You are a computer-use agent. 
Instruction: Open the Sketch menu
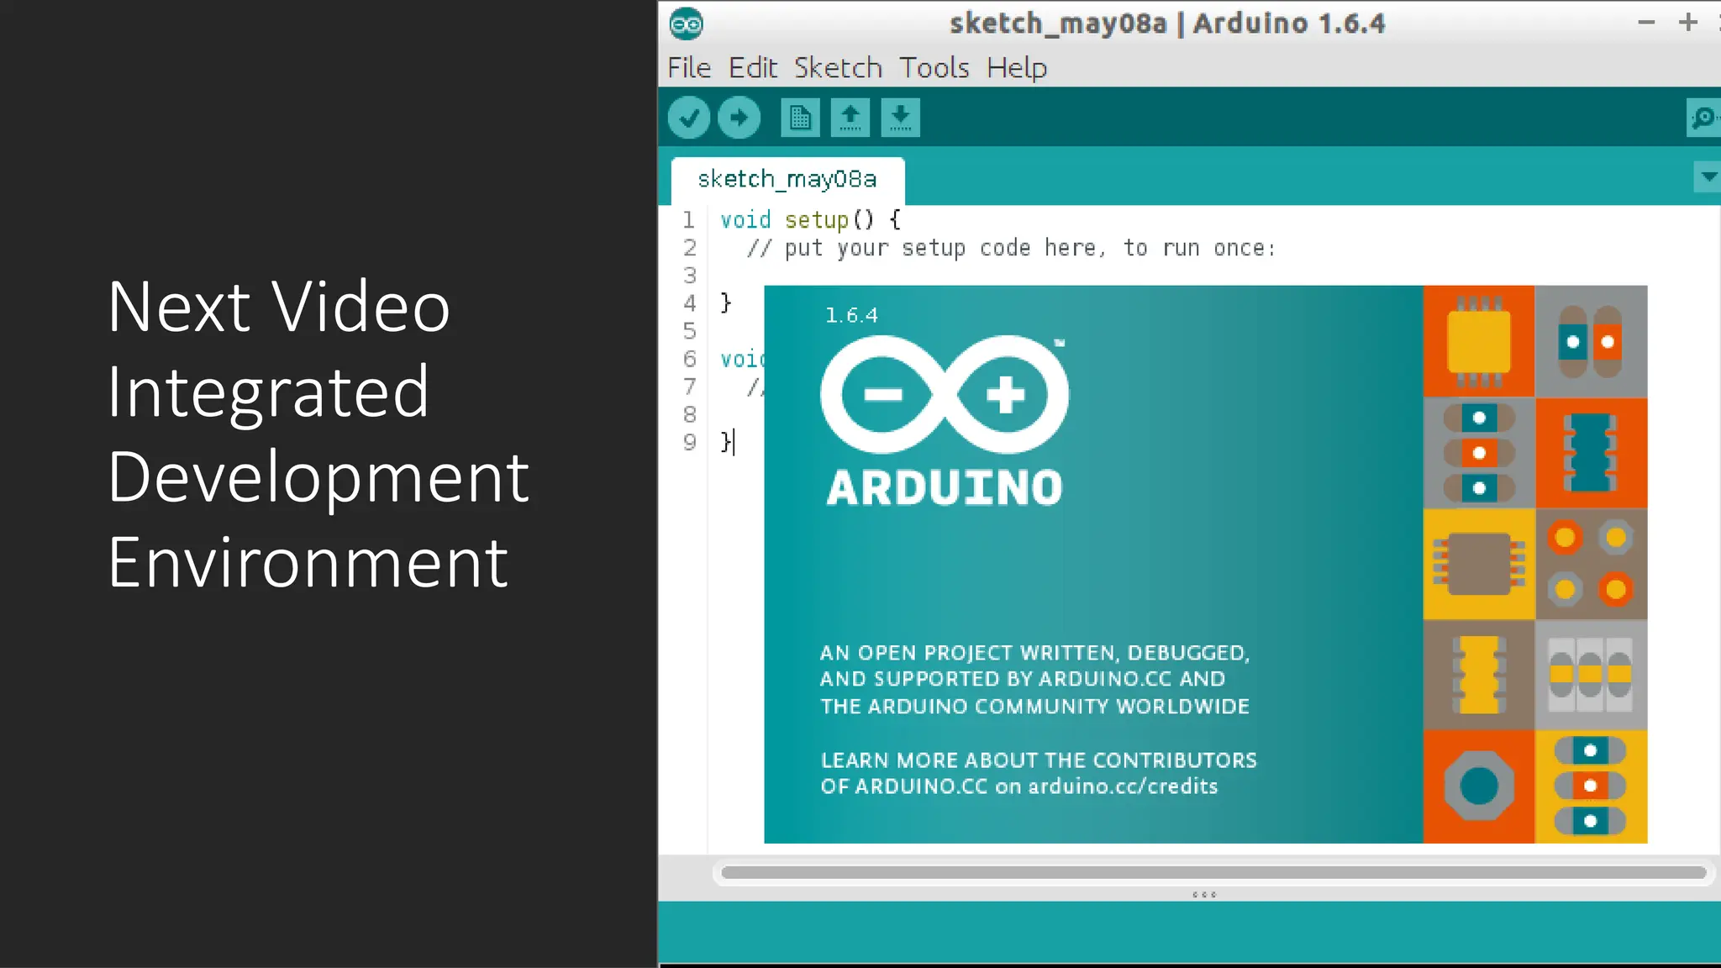tap(838, 67)
